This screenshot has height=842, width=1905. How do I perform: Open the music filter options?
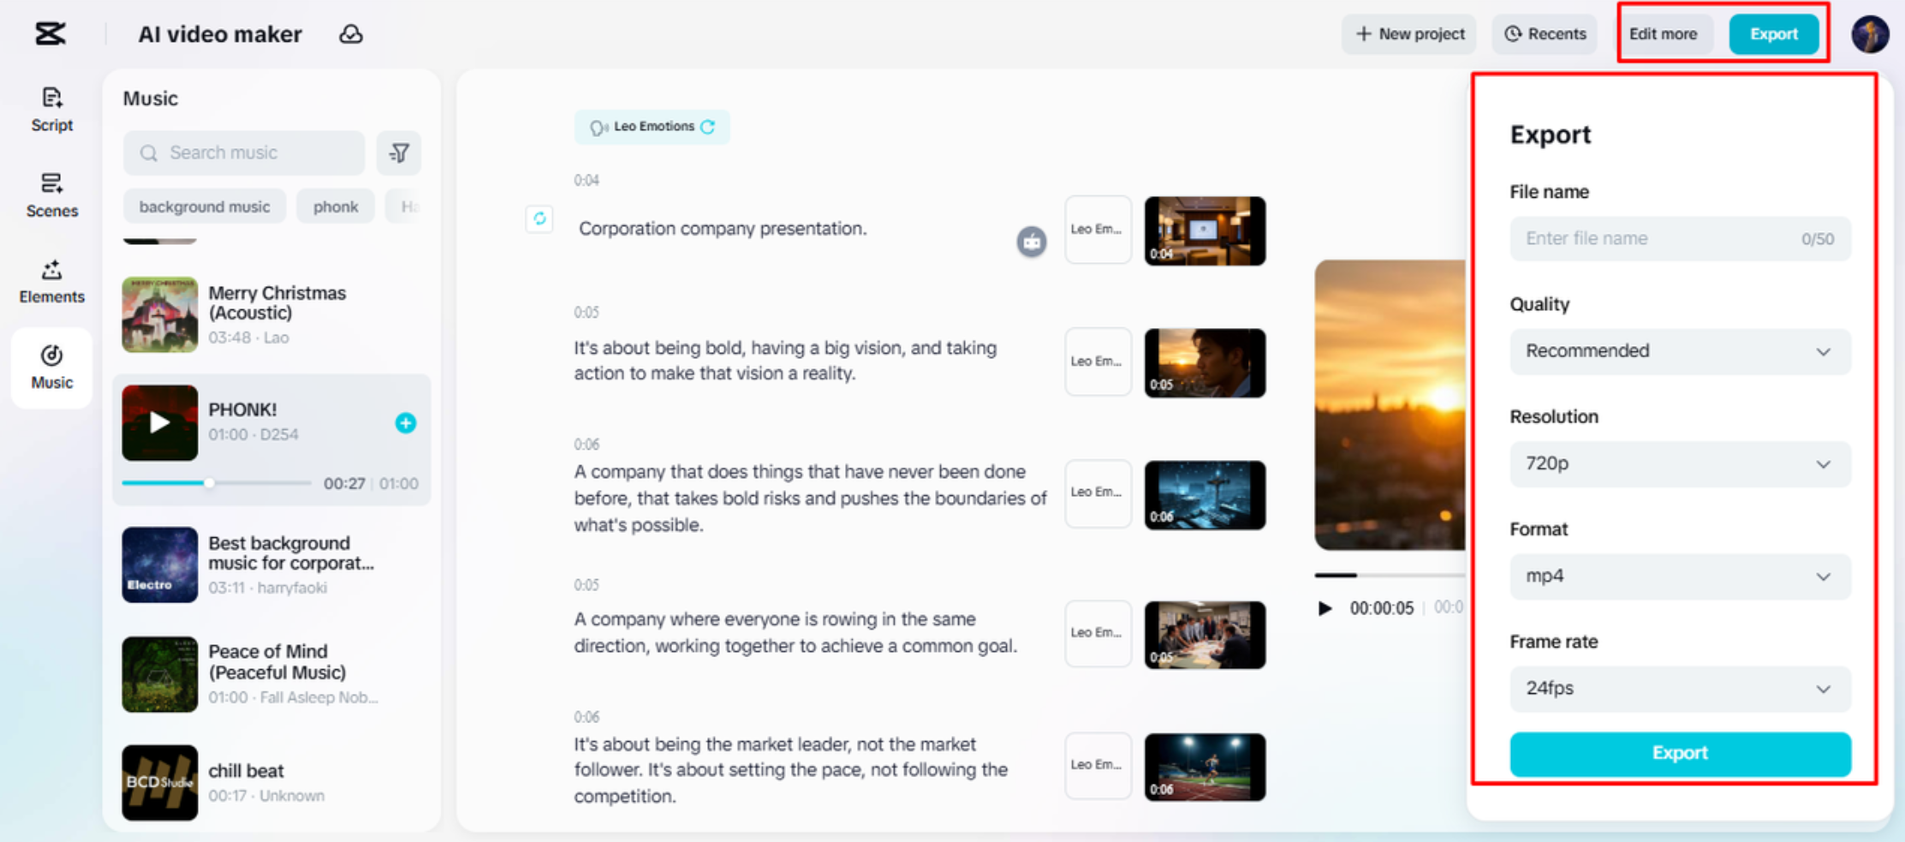click(x=399, y=152)
